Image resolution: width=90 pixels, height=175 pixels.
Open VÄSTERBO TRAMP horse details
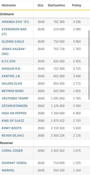pyautogui.click(x=15, y=99)
